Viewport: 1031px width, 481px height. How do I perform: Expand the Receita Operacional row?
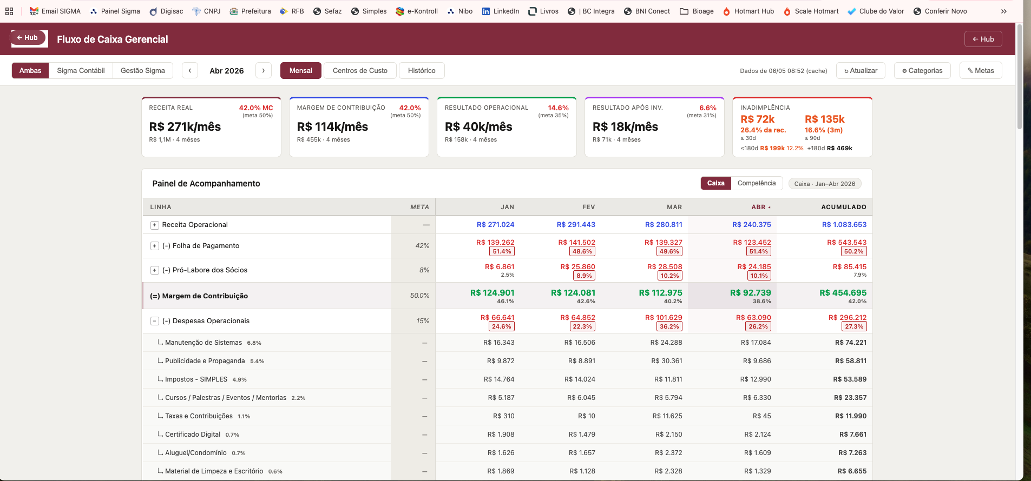tap(154, 225)
